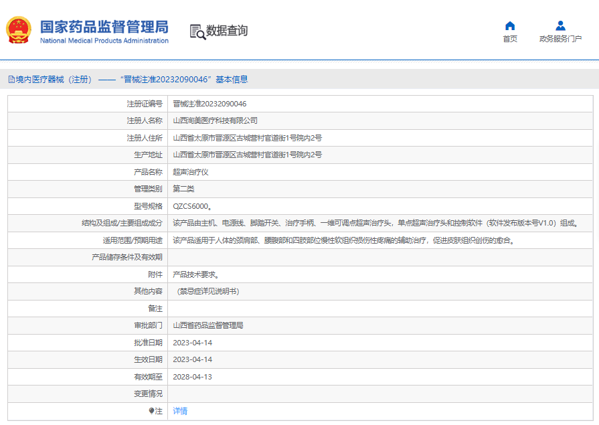Open the 详情 link
The height and width of the screenshot is (425, 599).
click(180, 411)
